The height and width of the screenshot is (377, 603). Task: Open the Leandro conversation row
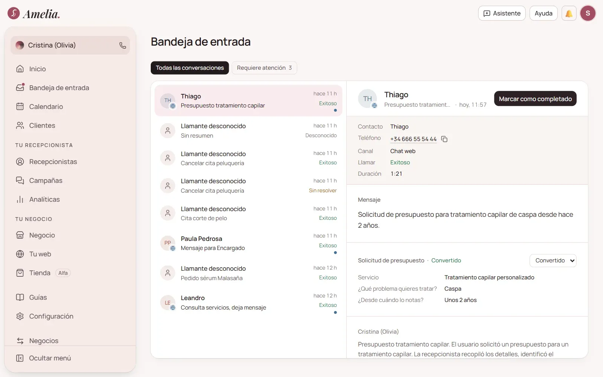point(248,303)
